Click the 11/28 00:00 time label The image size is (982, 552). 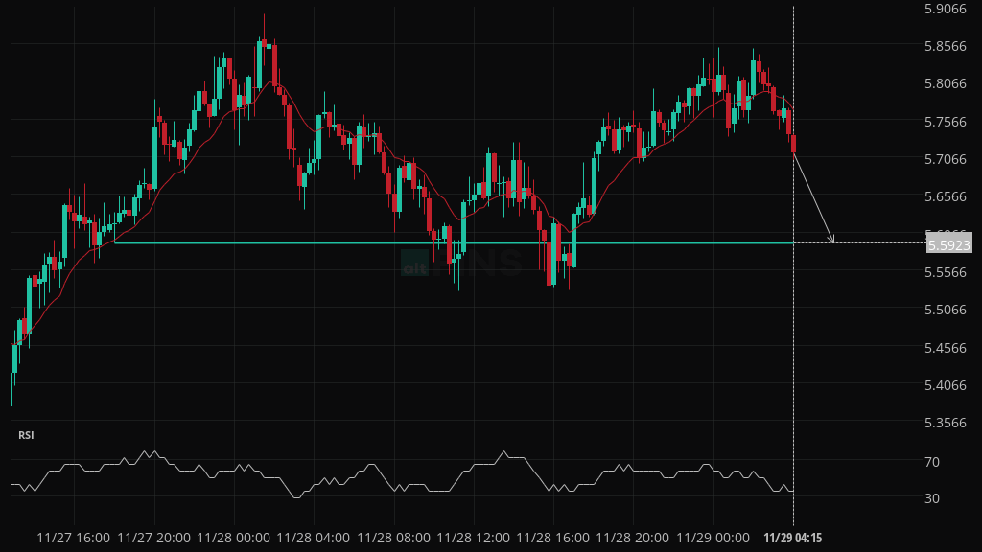(x=233, y=538)
